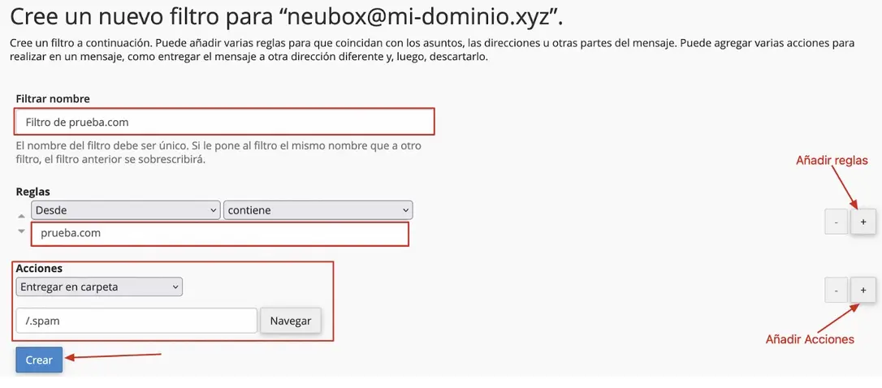Screen dimensions: 882x388
Task: Move the rule up with the up arrow
Action: 22,216
